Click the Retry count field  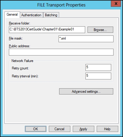pyautogui.click(x=98, y=67)
